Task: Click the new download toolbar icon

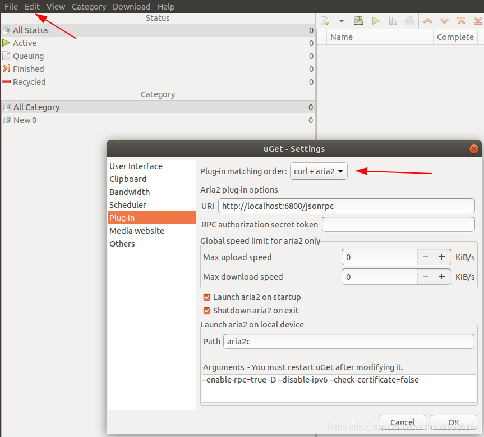Action: click(x=325, y=21)
